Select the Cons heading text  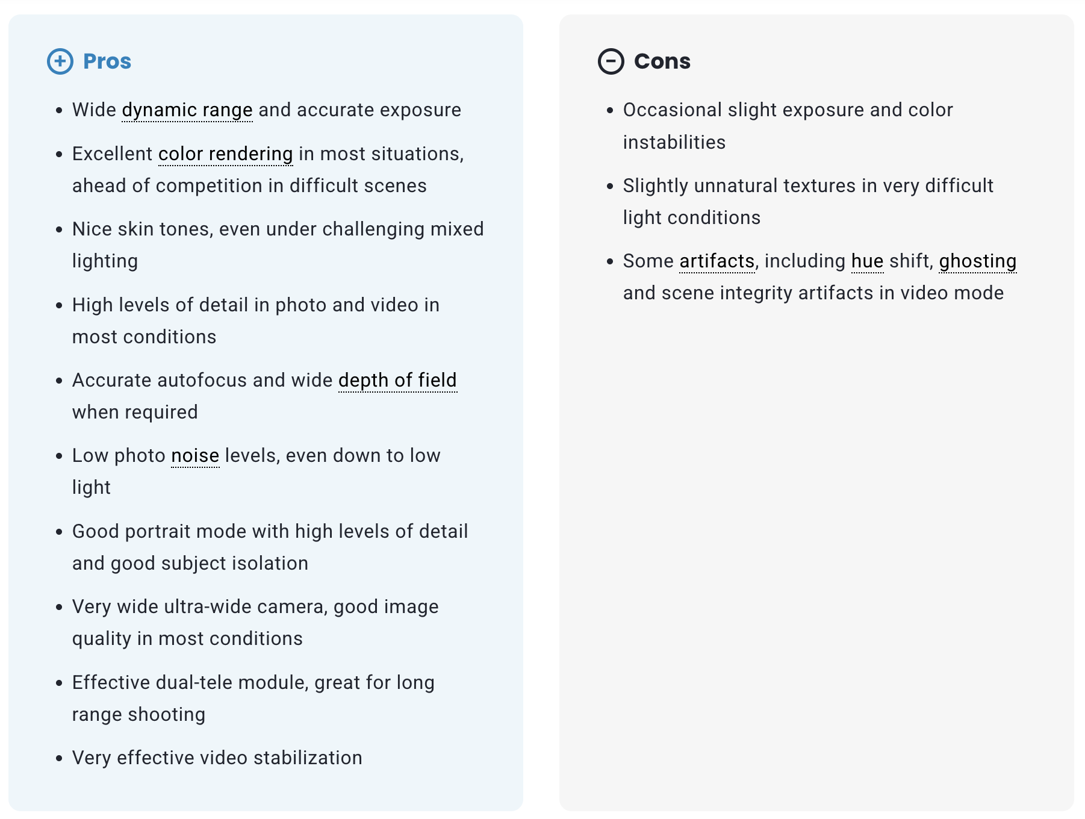[662, 61]
